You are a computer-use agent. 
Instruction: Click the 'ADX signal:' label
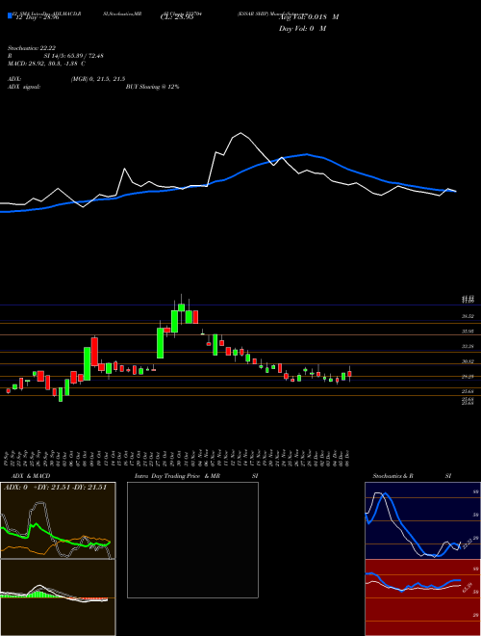click(x=24, y=87)
